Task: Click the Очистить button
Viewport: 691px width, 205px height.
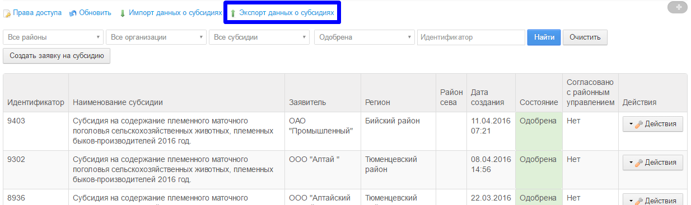Action: pos(585,37)
